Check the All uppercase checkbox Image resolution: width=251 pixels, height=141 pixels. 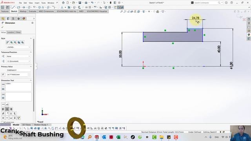(2, 122)
